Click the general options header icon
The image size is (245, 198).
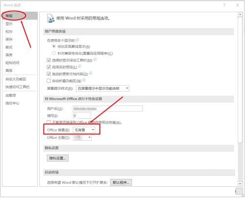[x=50, y=18]
